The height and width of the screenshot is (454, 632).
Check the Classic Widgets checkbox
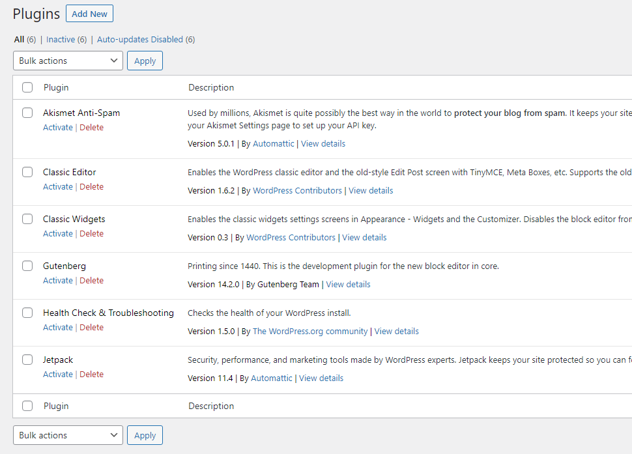[27, 219]
